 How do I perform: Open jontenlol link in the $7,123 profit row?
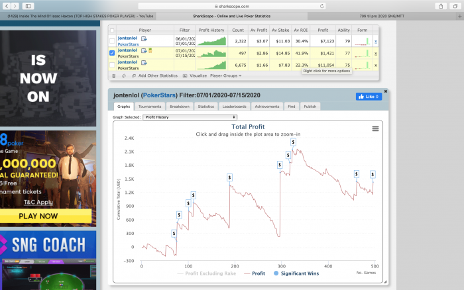[x=127, y=38]
